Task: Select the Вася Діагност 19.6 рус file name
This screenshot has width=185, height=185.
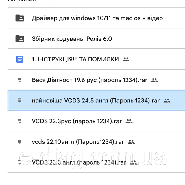Action: (90, 80)
